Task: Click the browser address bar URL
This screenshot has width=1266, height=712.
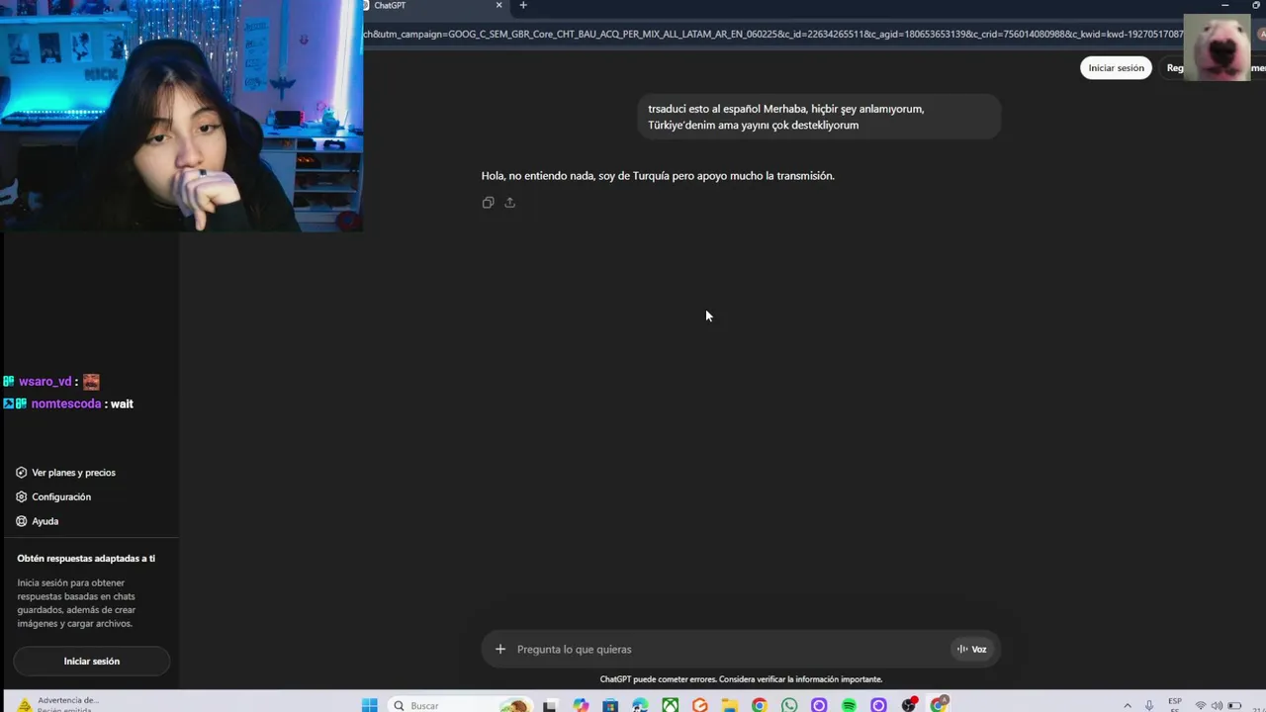Action: 772,34
